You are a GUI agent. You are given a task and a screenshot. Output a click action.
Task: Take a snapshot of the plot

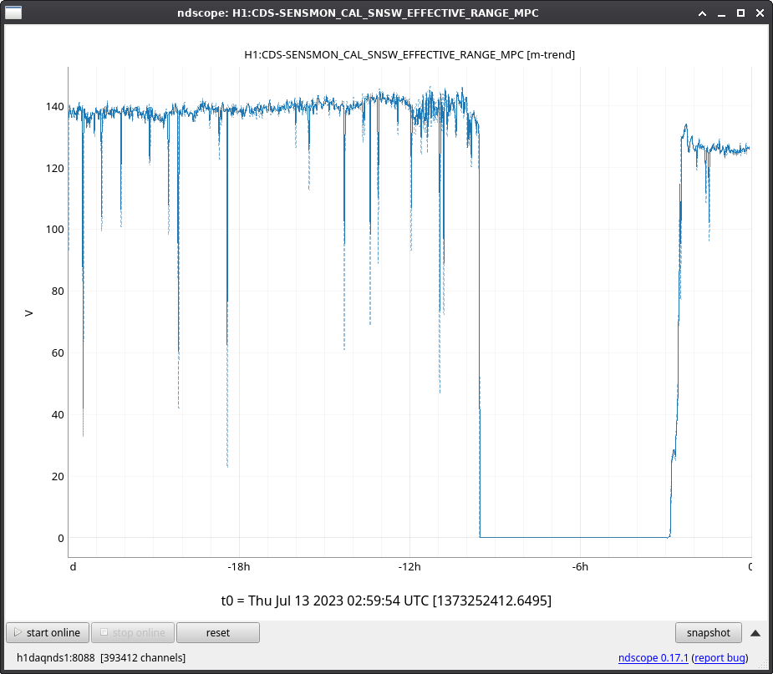[x=709, y=632]
